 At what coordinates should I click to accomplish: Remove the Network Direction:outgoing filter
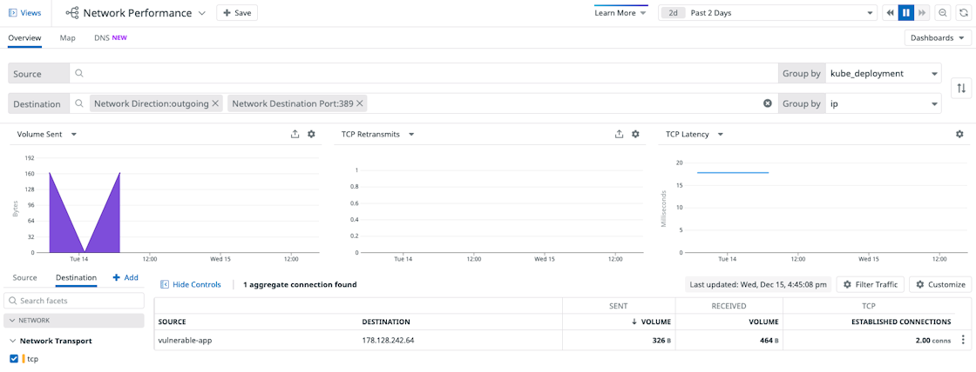(215, 103)
